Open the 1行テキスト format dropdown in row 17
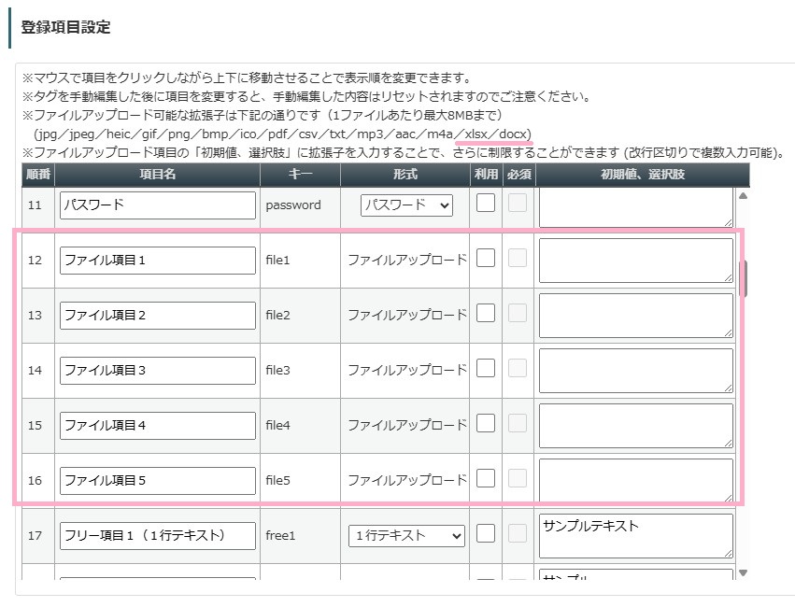This screenshot has width=795, height=607. tap(405, 536)
